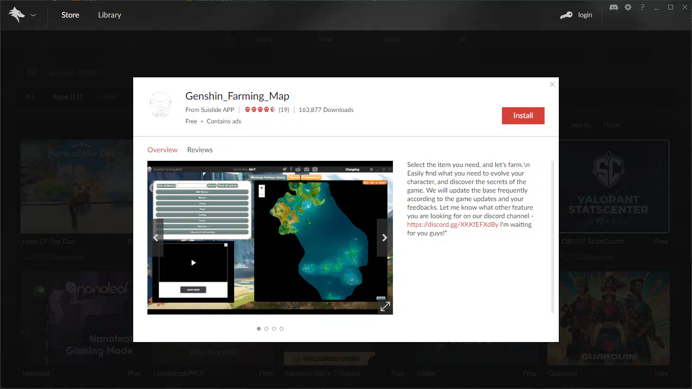Screen dimensions: 692x389
Task: Open the Store tab
Action: [x=70, y=15]
